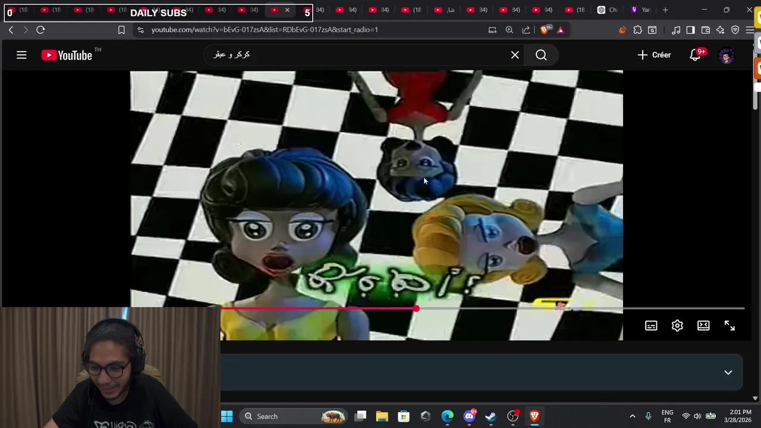Go to the YouTube home logo
The image size is (761, 428).
click(x=67, y=55)
